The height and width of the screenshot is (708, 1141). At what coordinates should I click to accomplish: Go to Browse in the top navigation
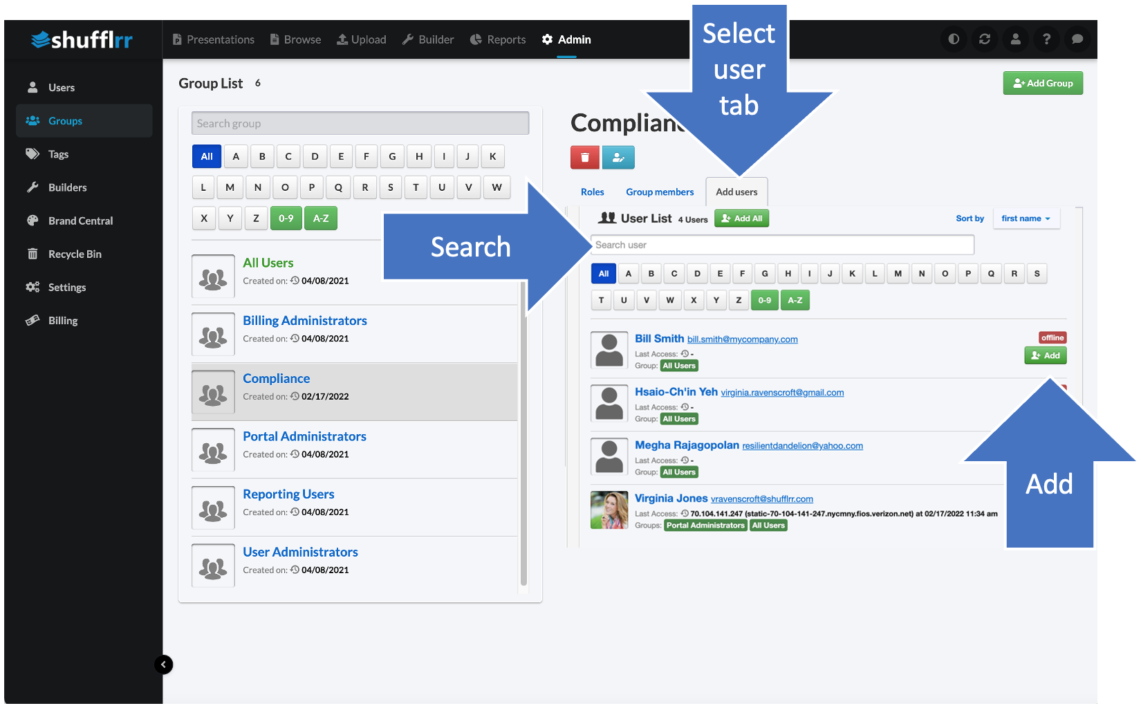tap(295, 39)
